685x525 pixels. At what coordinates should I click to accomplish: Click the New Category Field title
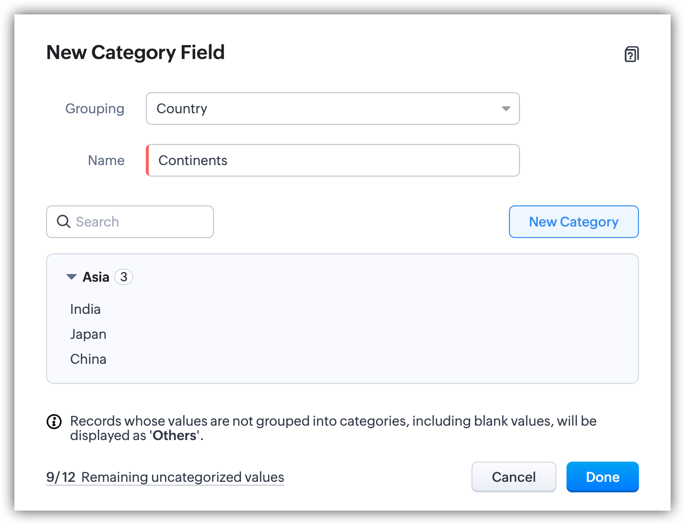pyautogui.click(x=135, y=52)
